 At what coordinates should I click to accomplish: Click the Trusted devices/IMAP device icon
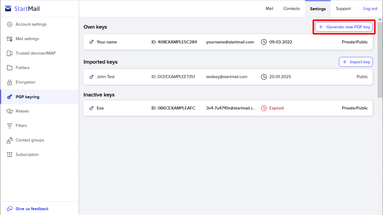(10, 53)
